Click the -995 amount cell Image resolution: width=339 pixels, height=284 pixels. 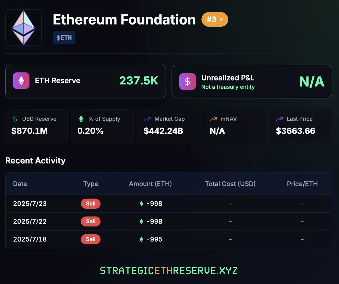coord(155,239)
